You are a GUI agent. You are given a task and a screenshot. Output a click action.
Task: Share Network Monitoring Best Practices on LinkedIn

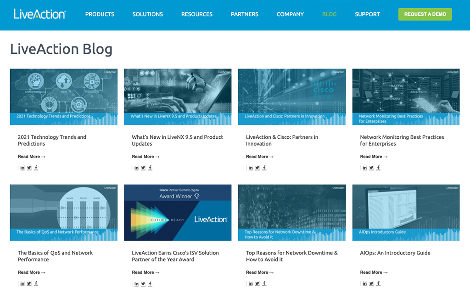(x=364, y=168)
